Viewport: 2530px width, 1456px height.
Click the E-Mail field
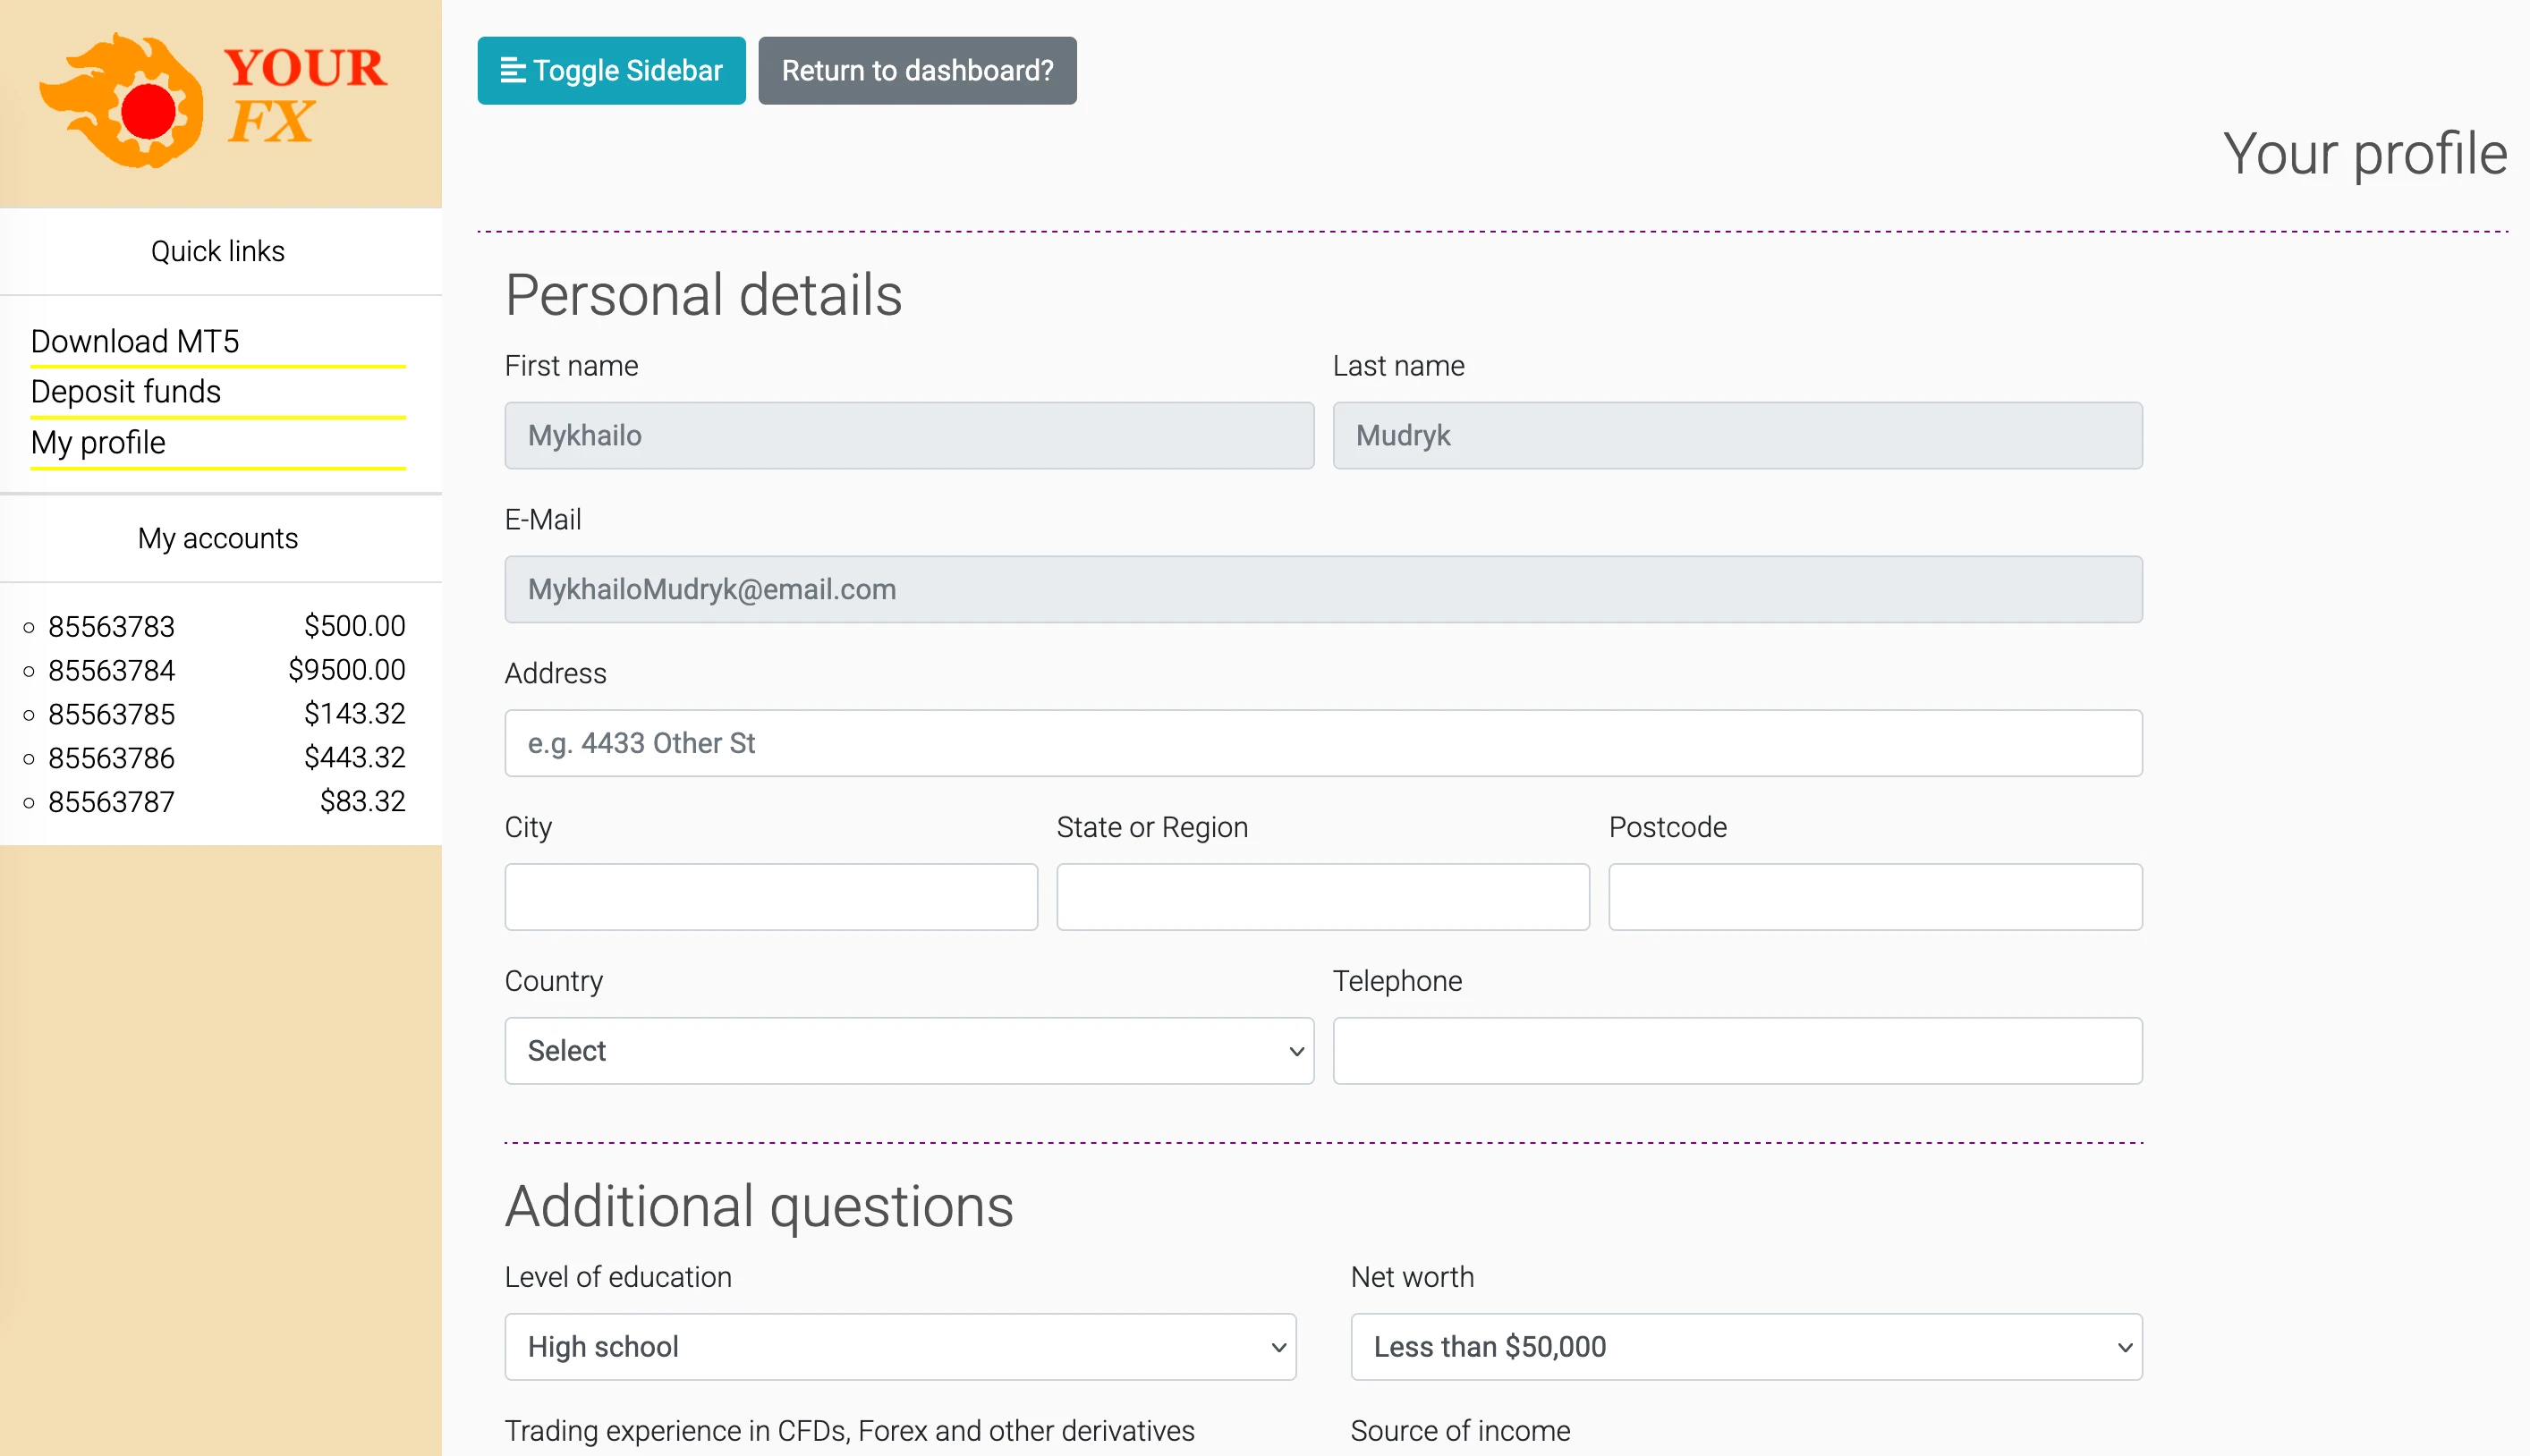tap(1322, 589)
